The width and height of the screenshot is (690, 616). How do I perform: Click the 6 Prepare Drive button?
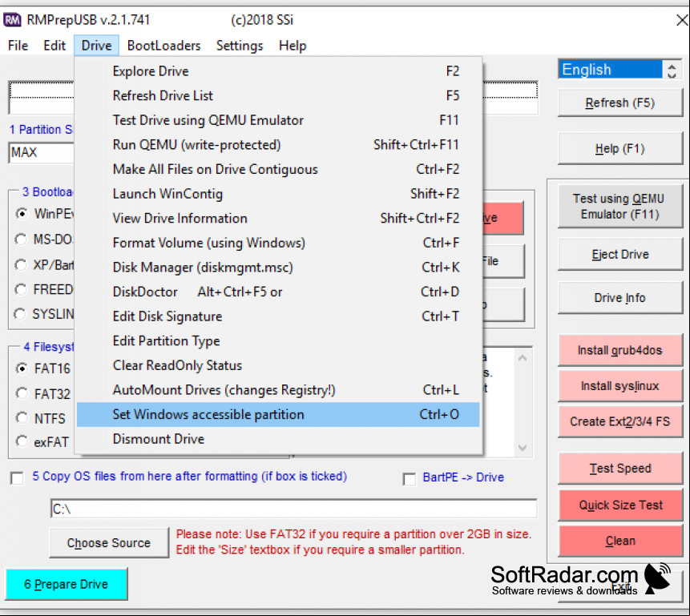[67, 584]
